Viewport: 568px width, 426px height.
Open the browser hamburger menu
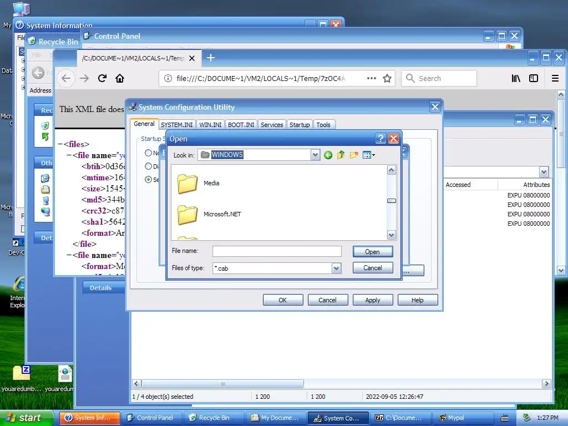coord(555,78)
